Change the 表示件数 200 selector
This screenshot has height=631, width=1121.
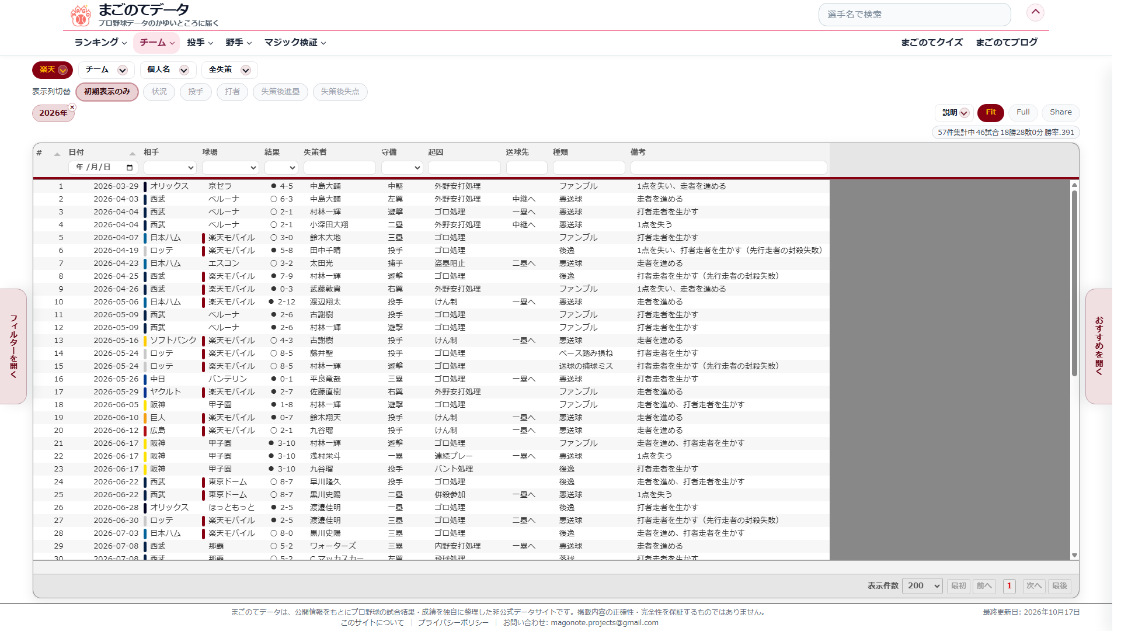(x=922, y=586)
